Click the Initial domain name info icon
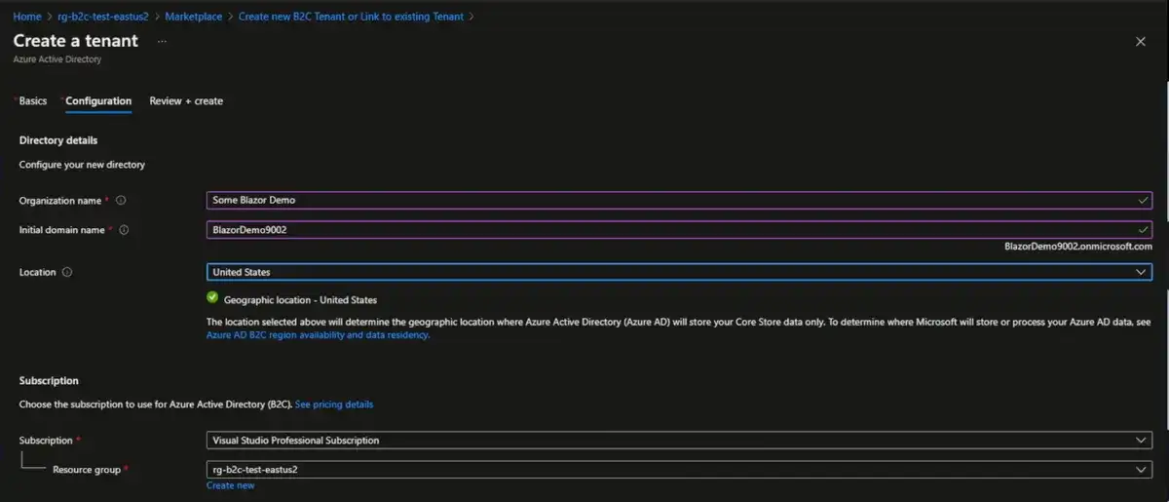Viewport: 1169px width, 502px height. [x=124, y=231]
